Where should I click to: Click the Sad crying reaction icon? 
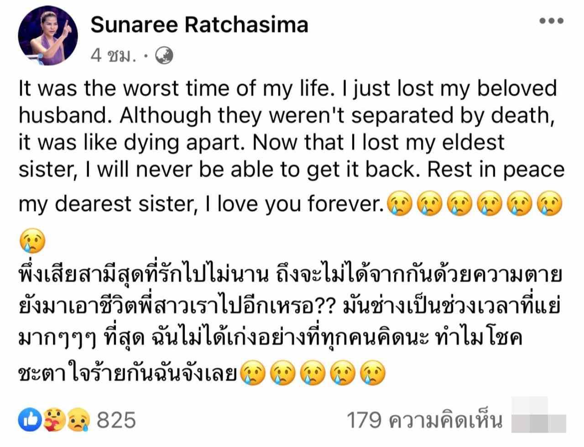click(78, 420)
